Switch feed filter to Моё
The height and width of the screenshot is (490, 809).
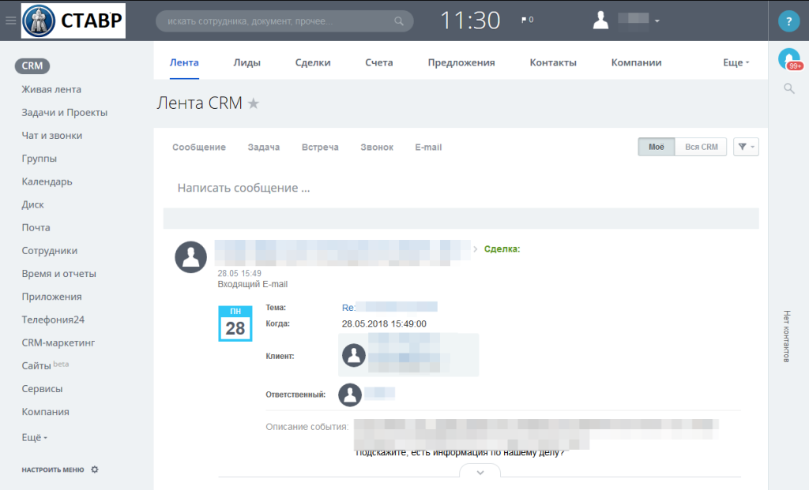pos(657,147)
